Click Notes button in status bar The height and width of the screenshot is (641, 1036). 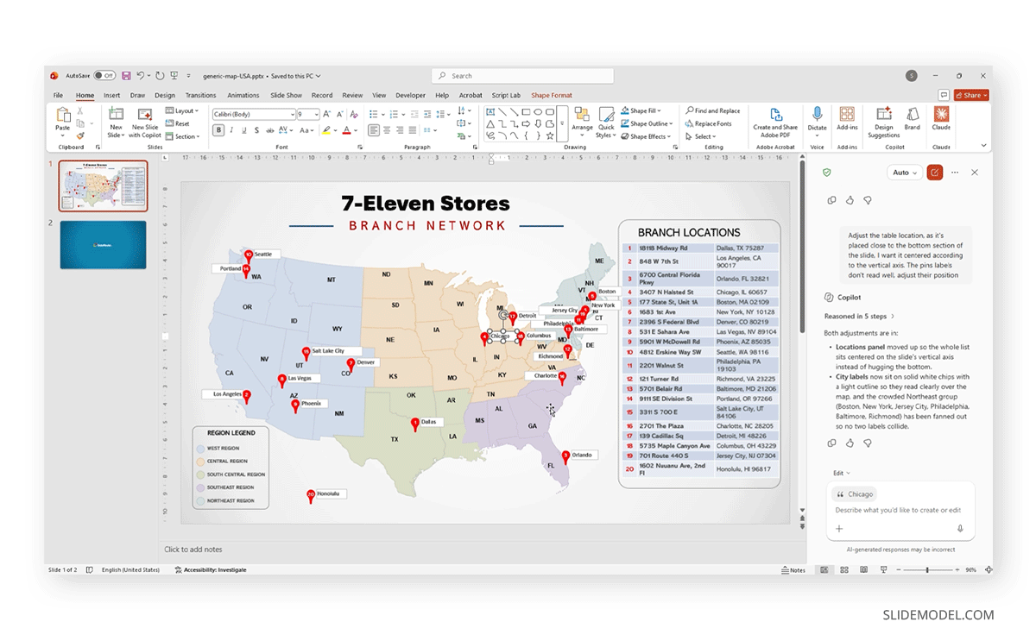click(x=793, y=570)
